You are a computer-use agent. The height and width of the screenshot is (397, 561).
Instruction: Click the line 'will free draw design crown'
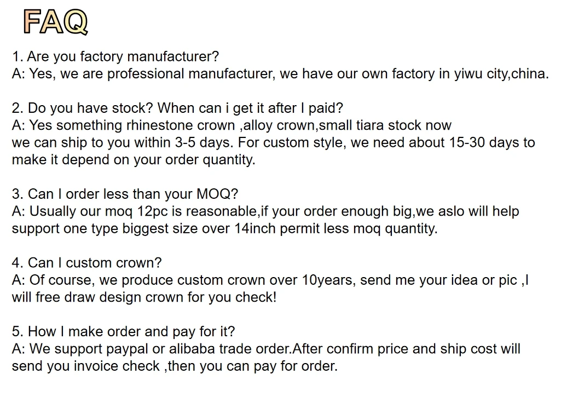pos(144,297)
